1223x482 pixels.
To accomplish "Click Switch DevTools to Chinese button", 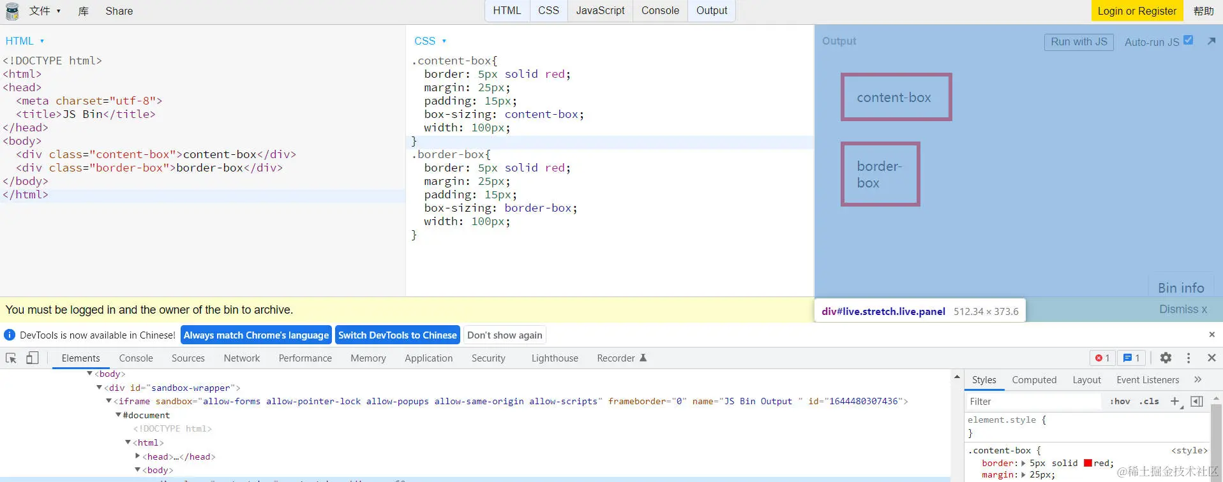I will tap(398, 335).
